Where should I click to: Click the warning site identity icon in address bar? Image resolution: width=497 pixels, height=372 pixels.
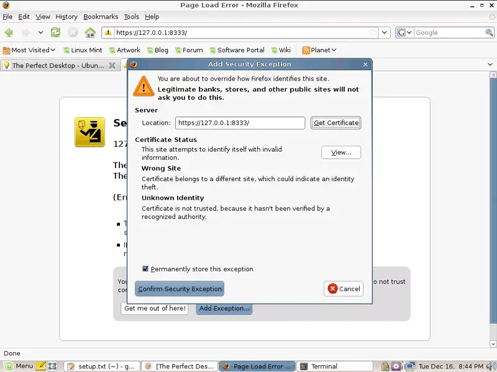pos(108,32)
